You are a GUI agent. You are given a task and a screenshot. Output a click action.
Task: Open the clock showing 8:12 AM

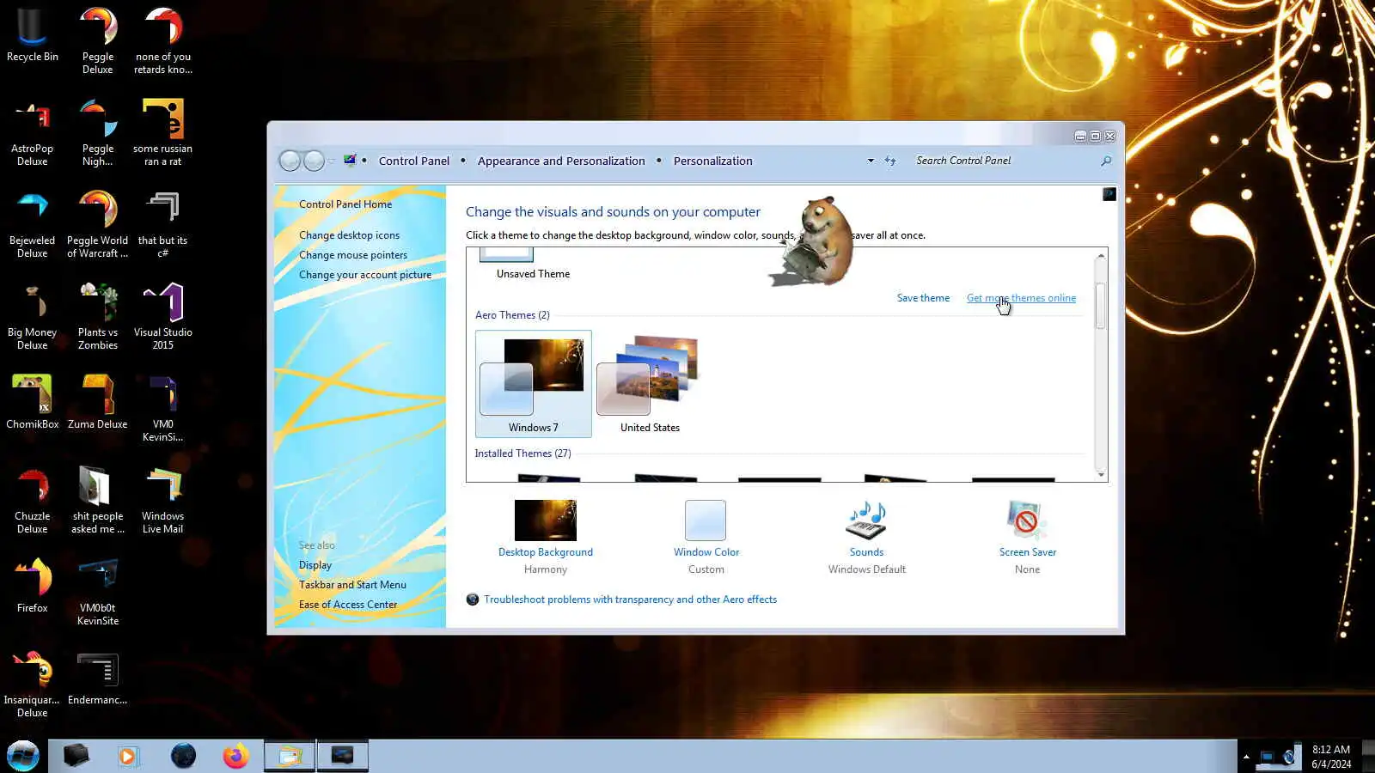tap(1331, 757)
